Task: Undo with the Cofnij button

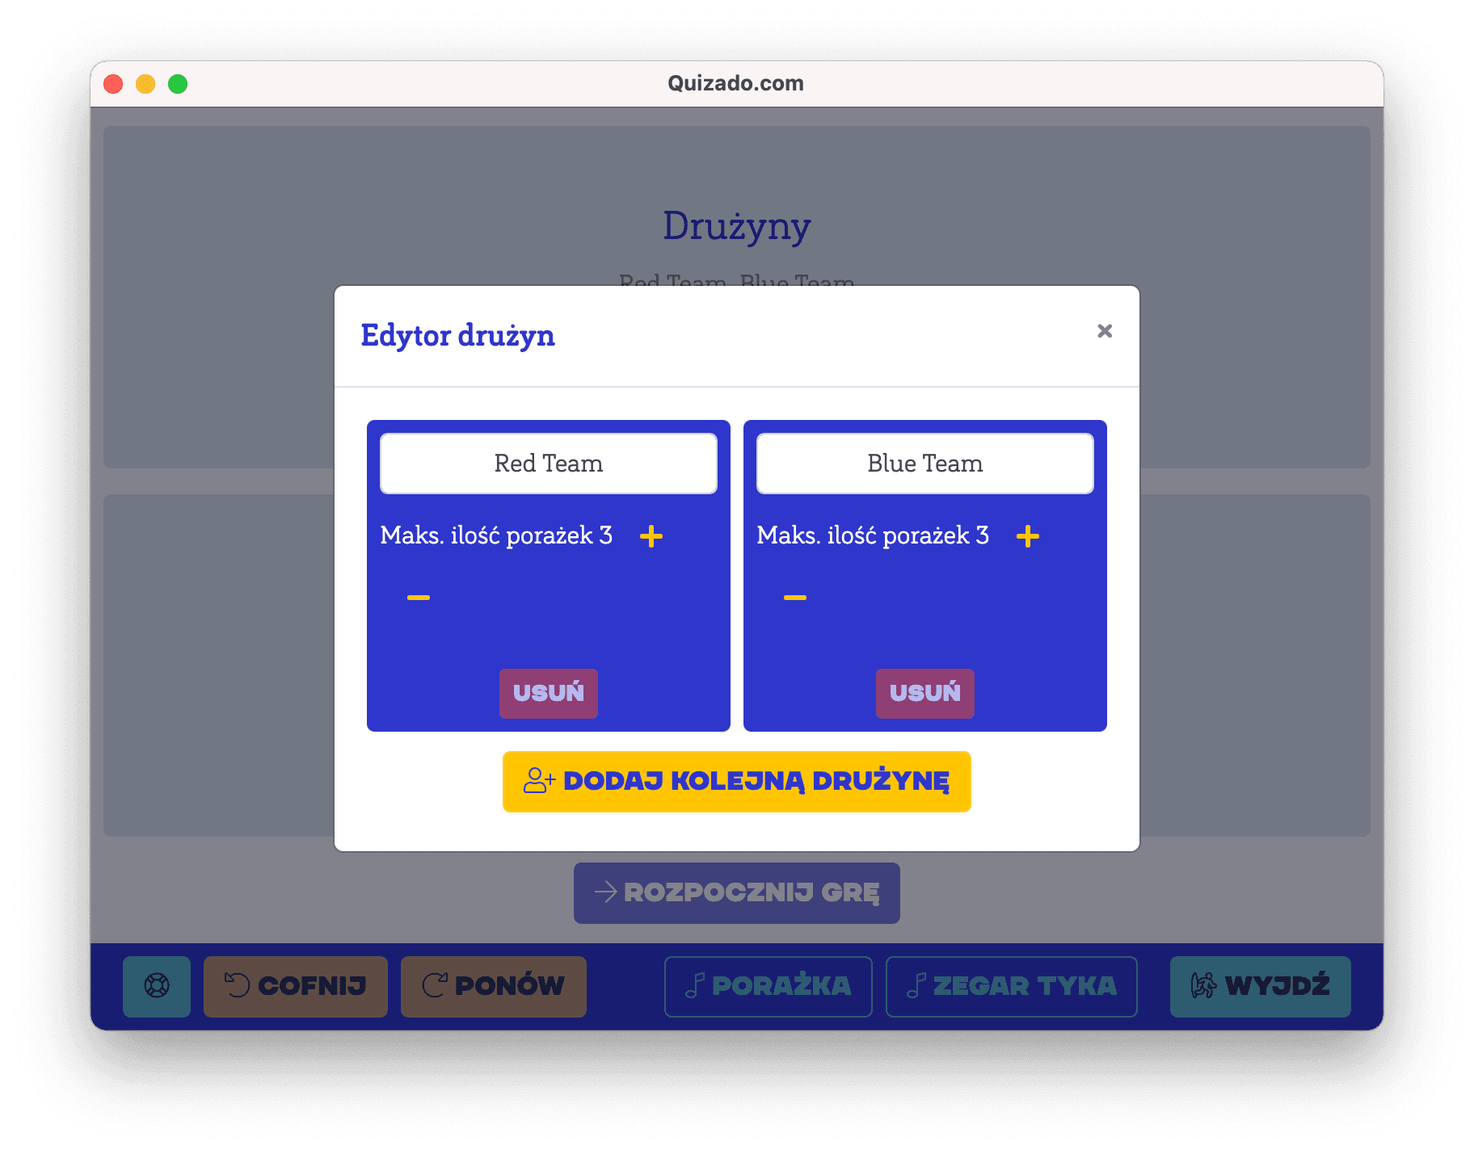Action: pos(296,986)
